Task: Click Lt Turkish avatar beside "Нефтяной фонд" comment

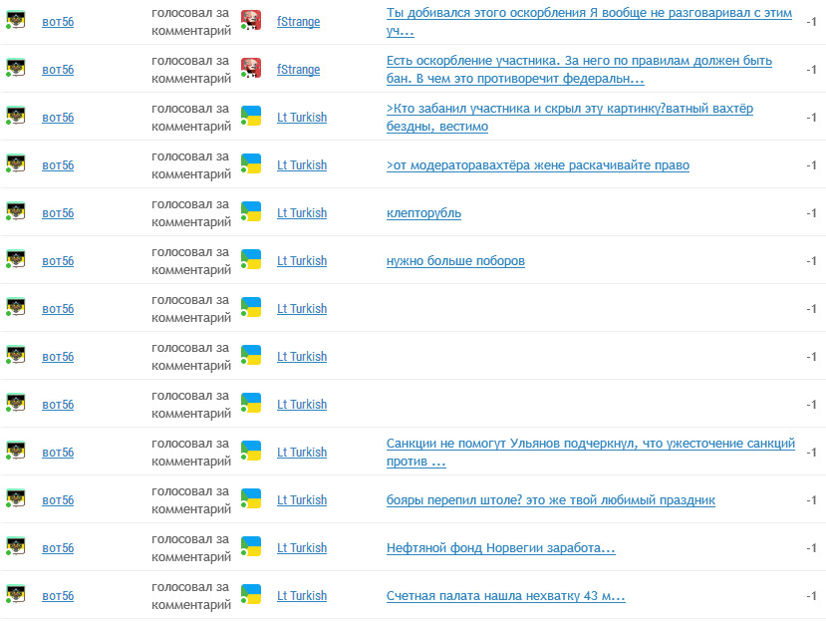Action: (251, 546)
